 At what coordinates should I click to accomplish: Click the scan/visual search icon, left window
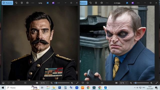click(25, 83)
